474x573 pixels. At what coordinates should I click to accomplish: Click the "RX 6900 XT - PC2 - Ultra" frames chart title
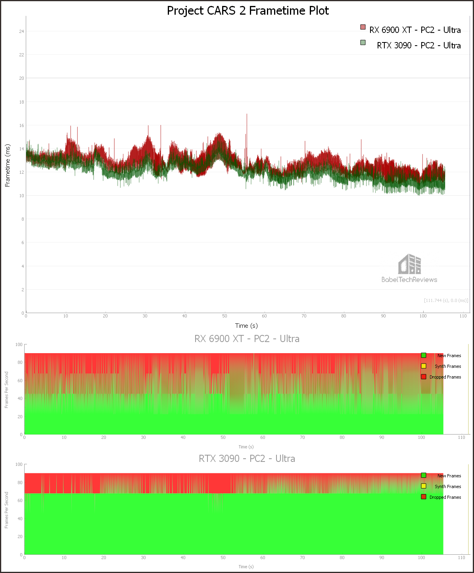pyautogui.click(x=247, y=339)
